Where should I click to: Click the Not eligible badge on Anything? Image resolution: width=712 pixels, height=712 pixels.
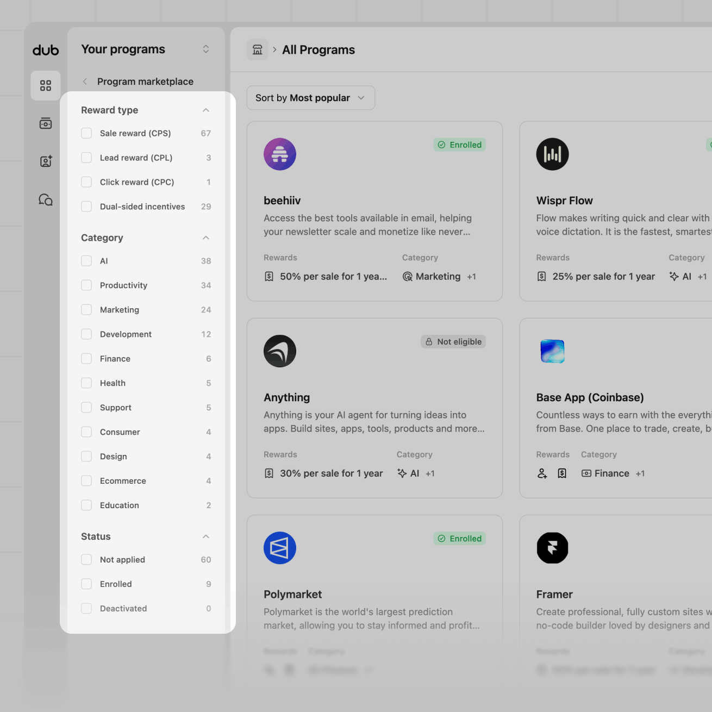453,341
